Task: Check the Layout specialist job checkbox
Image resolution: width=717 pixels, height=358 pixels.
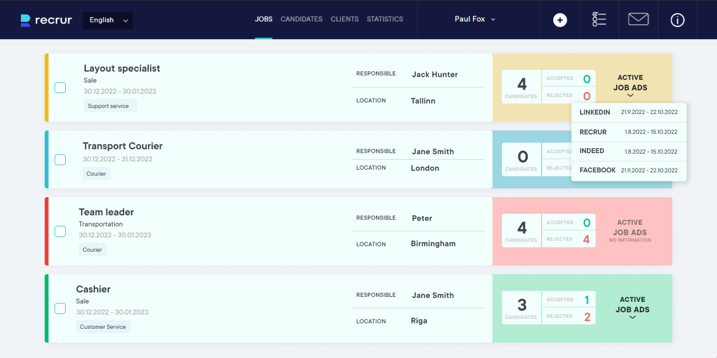Action: click(x=60, y=87)
